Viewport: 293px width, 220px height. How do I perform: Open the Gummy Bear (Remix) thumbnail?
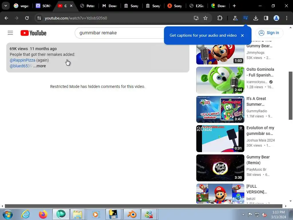coord(220,168)
